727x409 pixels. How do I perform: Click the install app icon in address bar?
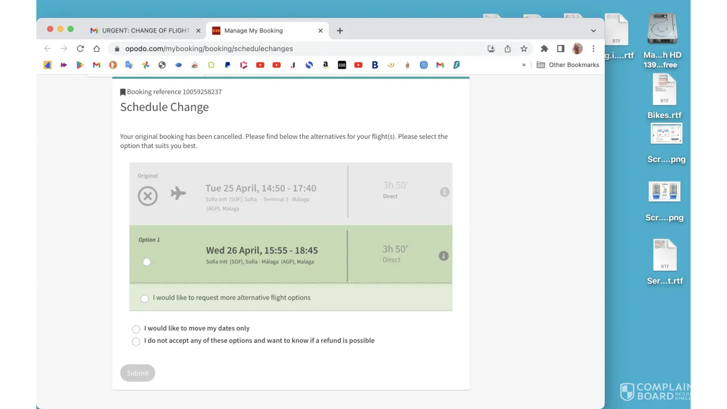pos(491,49)
